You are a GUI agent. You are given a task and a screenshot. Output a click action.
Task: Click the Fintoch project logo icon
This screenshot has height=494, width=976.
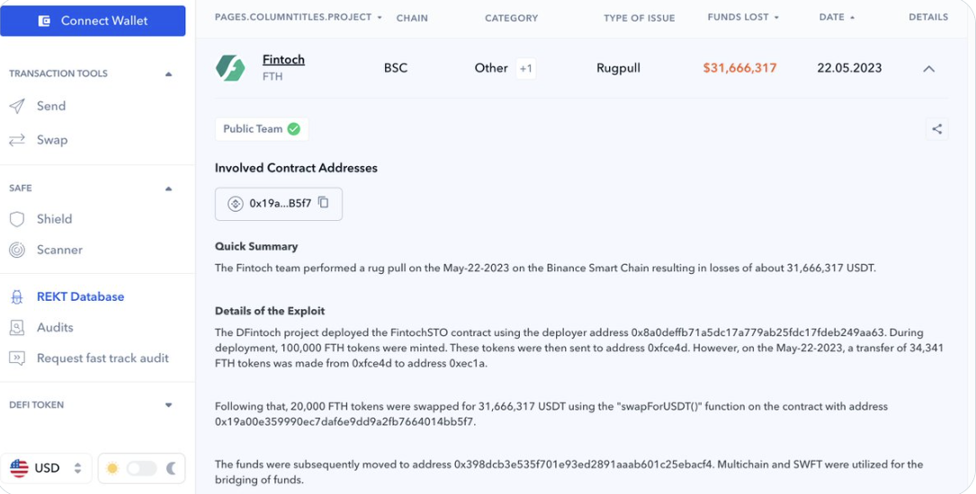point(230,68)
